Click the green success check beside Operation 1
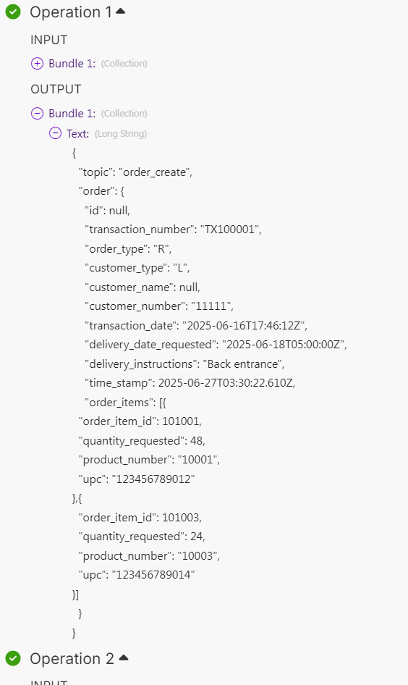Image resolution: width=408 pixels, height=685 pixels. click(x=13, y=12)
